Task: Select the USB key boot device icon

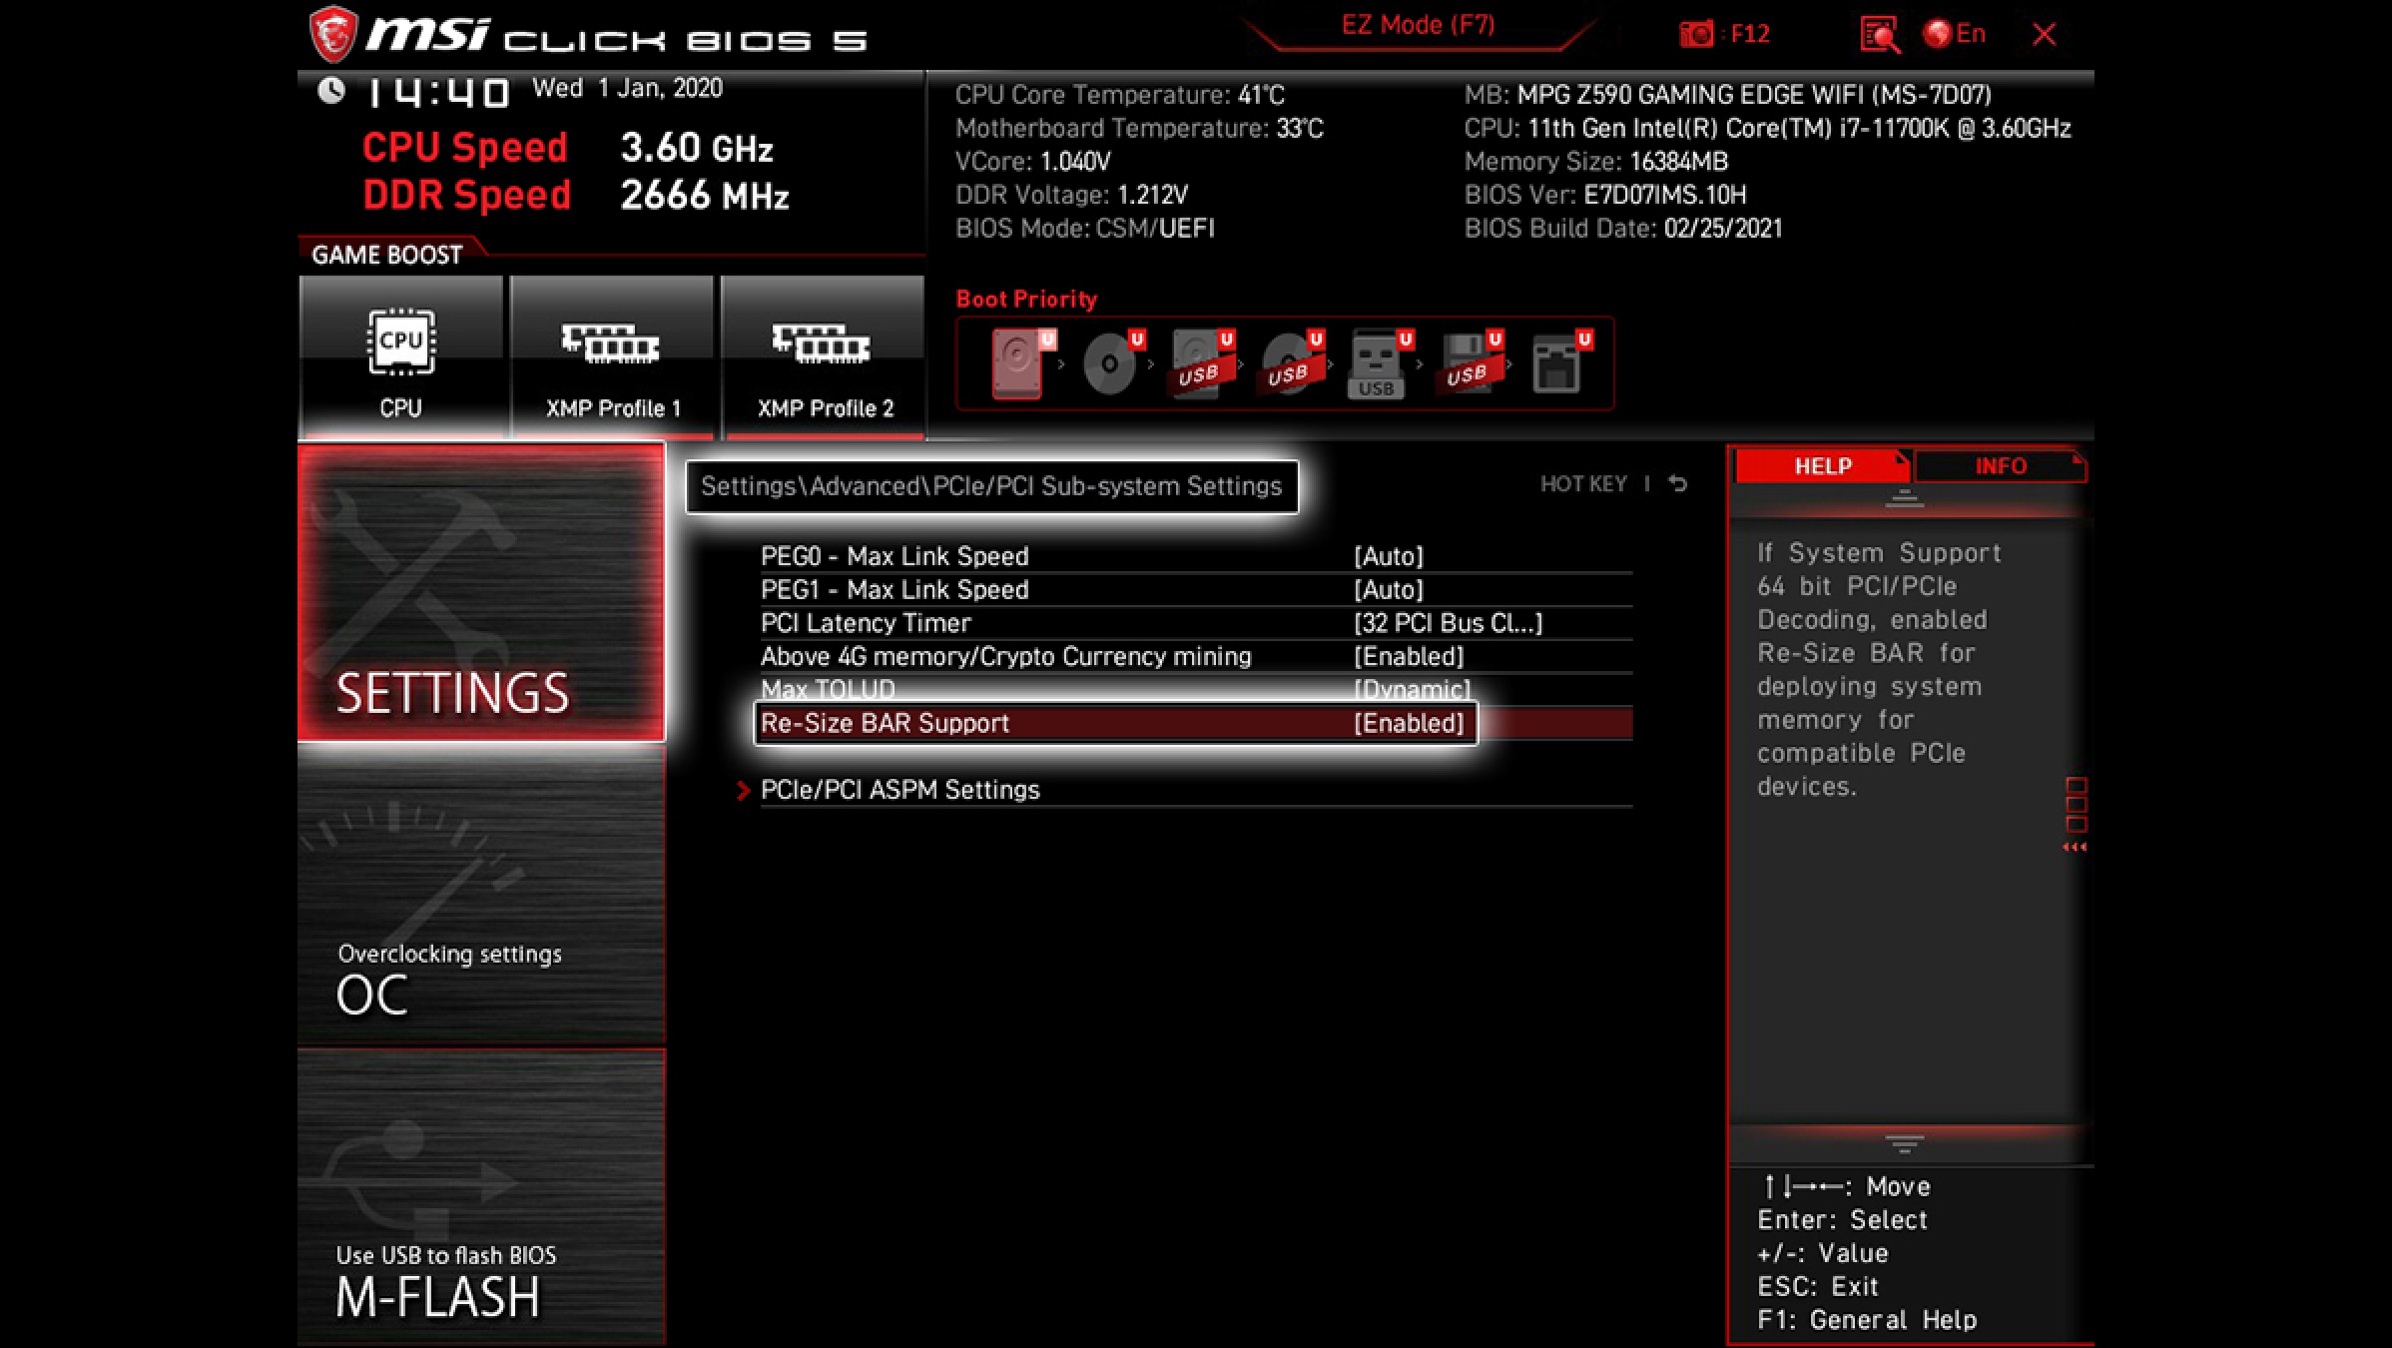Action: tap(1380, 363)
